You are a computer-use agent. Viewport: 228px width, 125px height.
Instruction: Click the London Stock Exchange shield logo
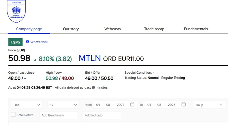coord(16,11)
